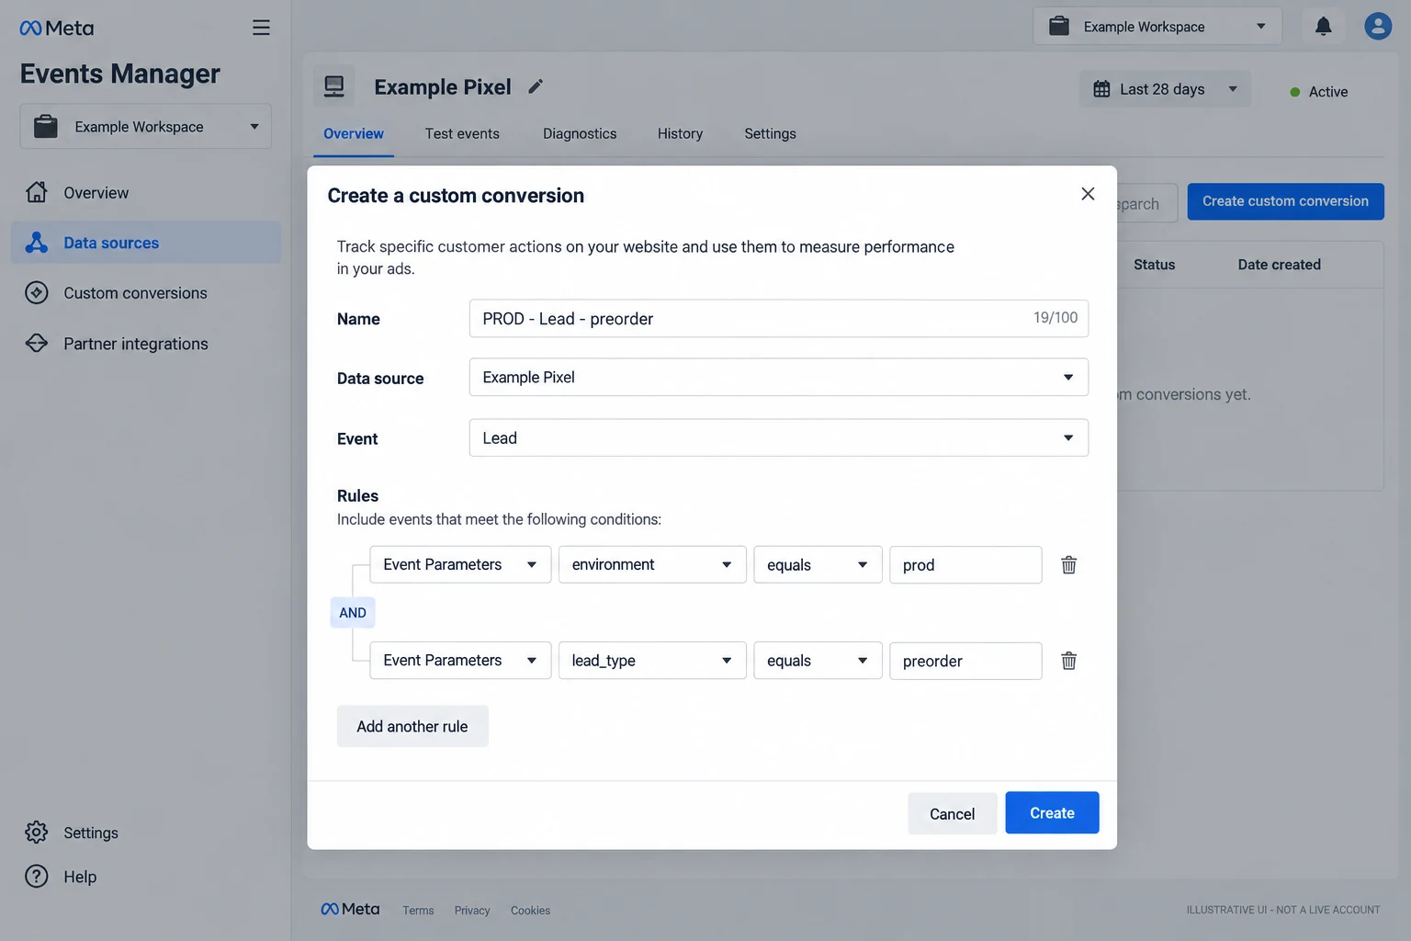The height and width of the screenshot is (941, 1411).
Task: Open the Last 28 days date range dropdown
Action: (1165, 89)
